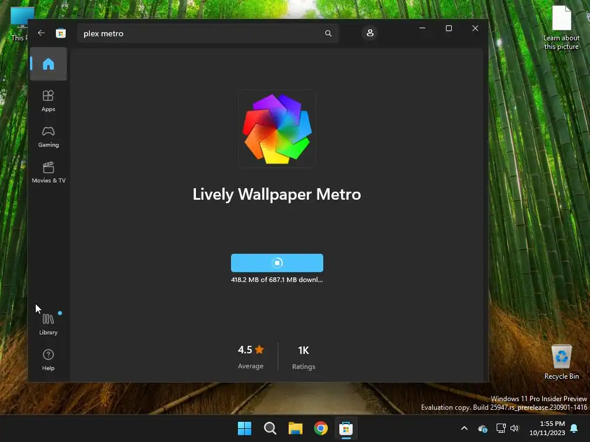
Task: Open network settings tray icon
Action: click(501, 428)
